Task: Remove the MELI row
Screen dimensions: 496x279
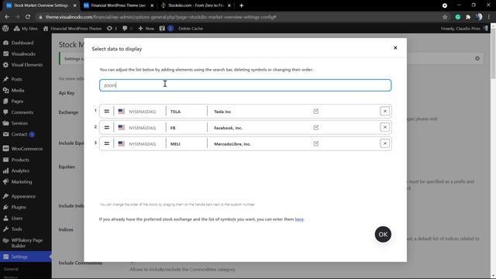Action: point(384,143)
